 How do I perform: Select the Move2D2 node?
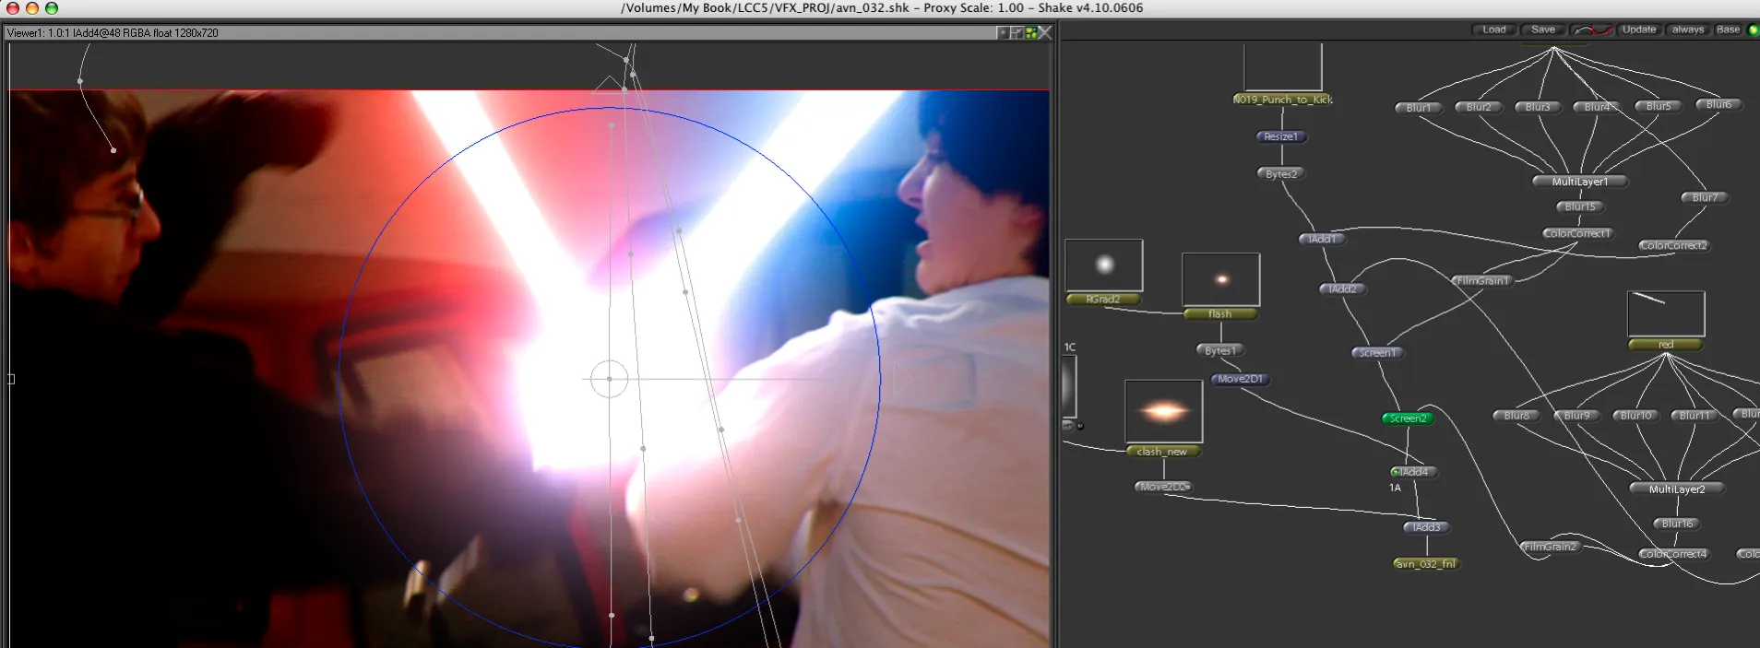click(1163, 486)
